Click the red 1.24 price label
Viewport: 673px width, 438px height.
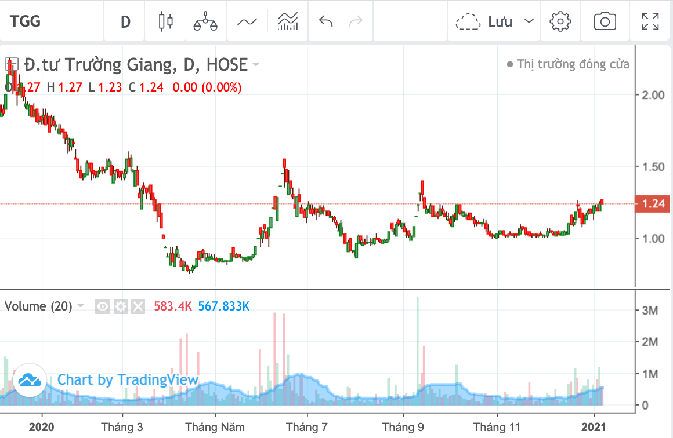[x=653, y=204]
